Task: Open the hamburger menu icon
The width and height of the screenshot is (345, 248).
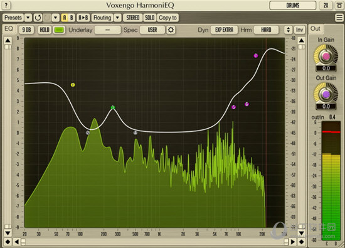Action: point(339,18)
